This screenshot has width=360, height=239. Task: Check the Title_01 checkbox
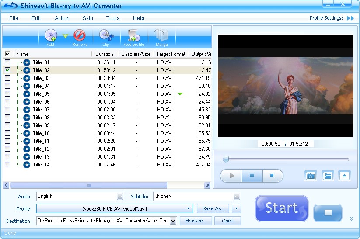click(x=7, y=62)
